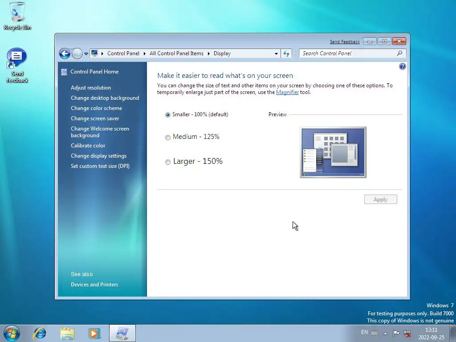456x342 pixels.
Task: Open Change color scheme
Action: coord(97,108)
